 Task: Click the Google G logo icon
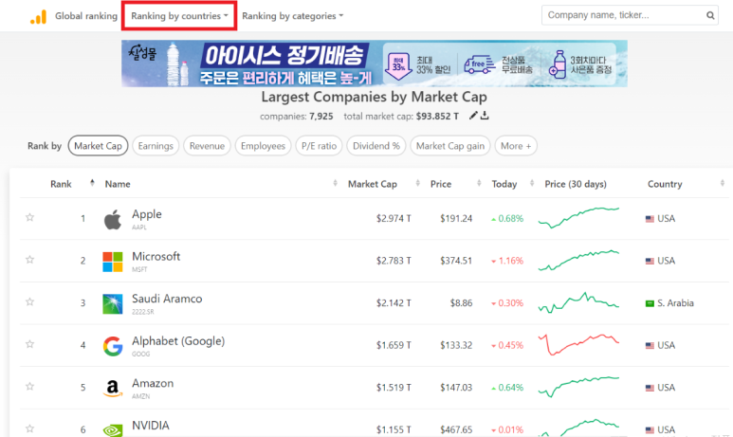click(x=113, y=346)
